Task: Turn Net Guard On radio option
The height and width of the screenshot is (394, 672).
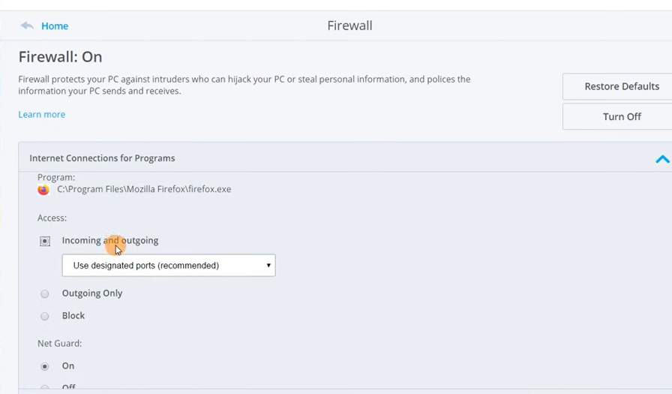Action: 44,366
